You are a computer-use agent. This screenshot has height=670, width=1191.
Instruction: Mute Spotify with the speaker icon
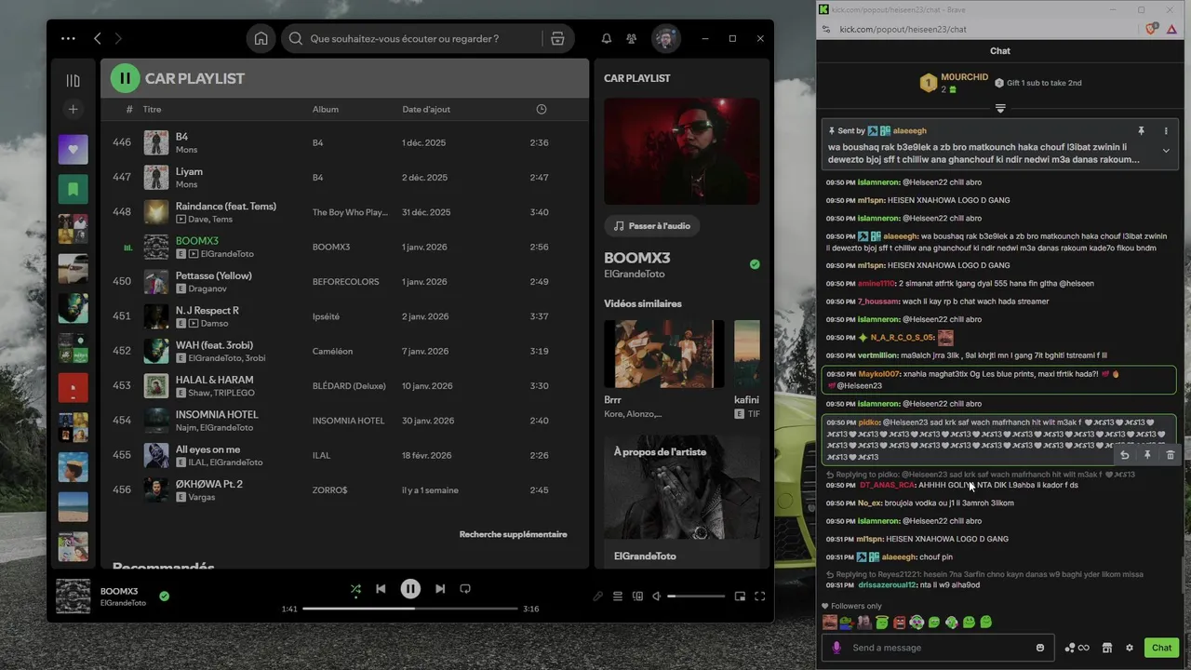point(657,596)
